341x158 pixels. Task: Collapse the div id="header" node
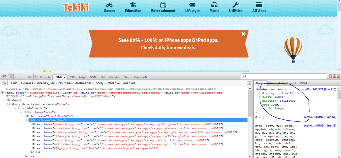click(15, 108)
